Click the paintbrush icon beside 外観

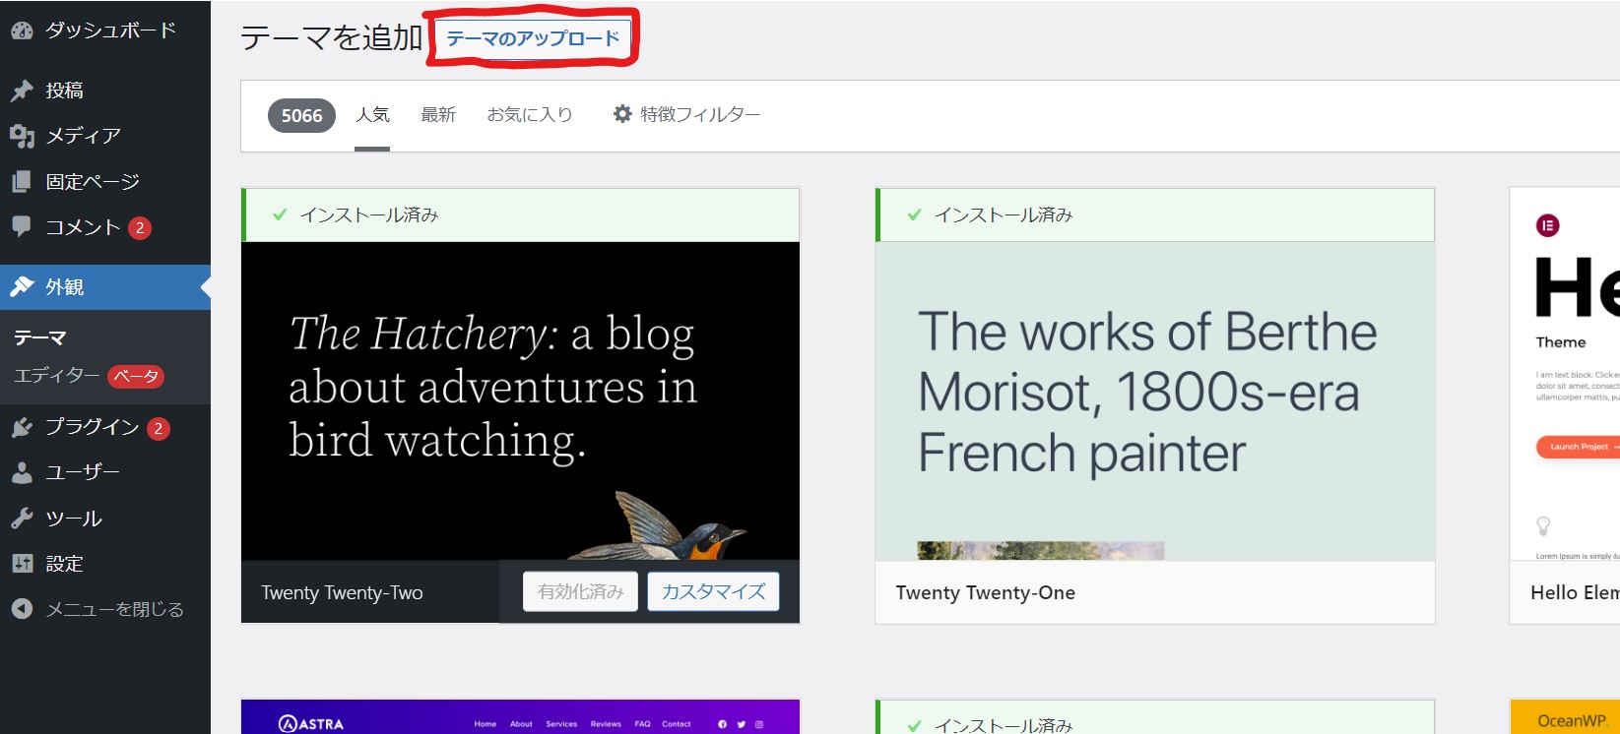pos(22,286)
